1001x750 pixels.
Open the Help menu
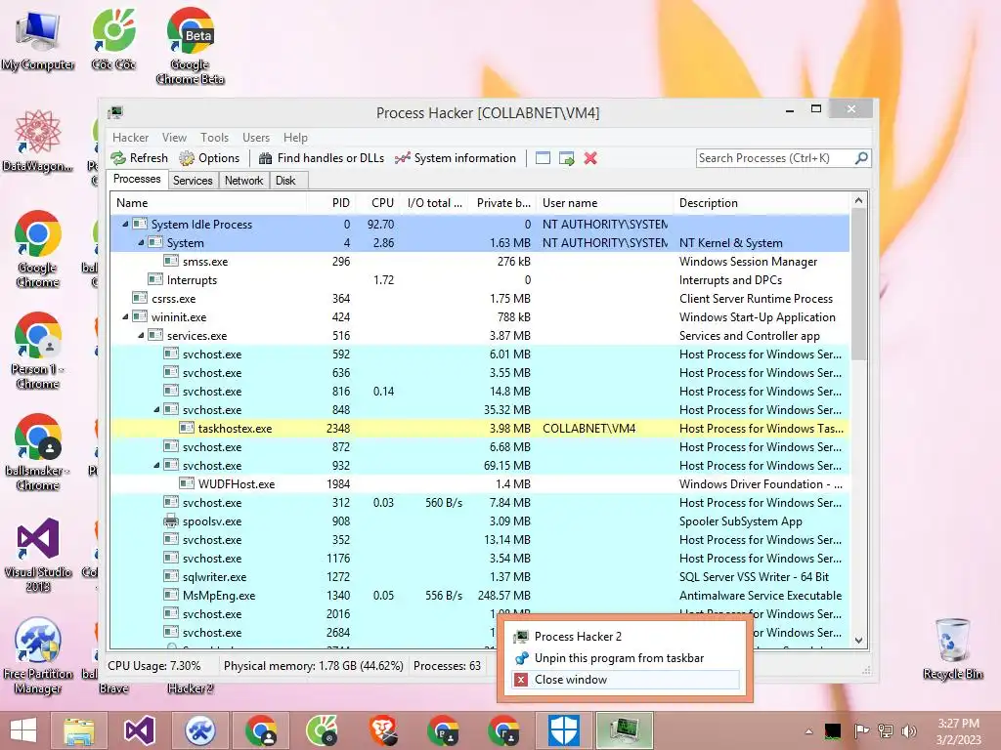pyautogui.click(x=295, y=138)
